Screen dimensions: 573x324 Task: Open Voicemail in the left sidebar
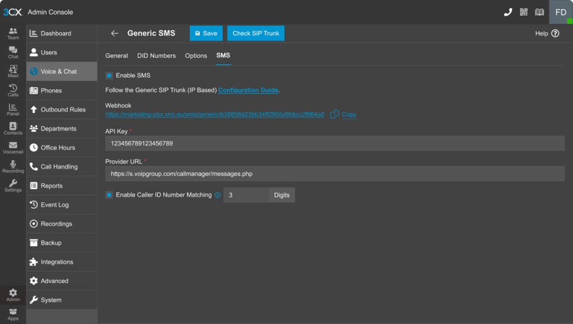(x=13, y=148)
